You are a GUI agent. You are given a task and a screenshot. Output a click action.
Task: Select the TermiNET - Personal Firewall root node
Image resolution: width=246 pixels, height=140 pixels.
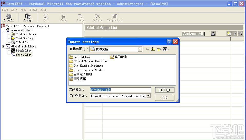point(28,26)
